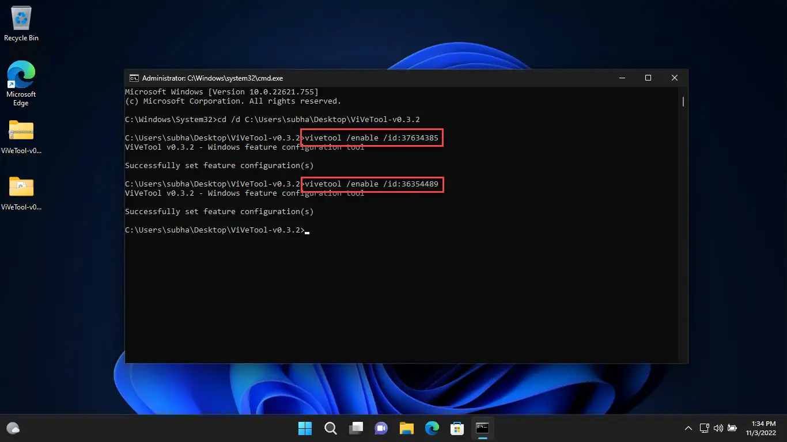
Task: Click the volume speaker icon in tray
Action: 718,428
